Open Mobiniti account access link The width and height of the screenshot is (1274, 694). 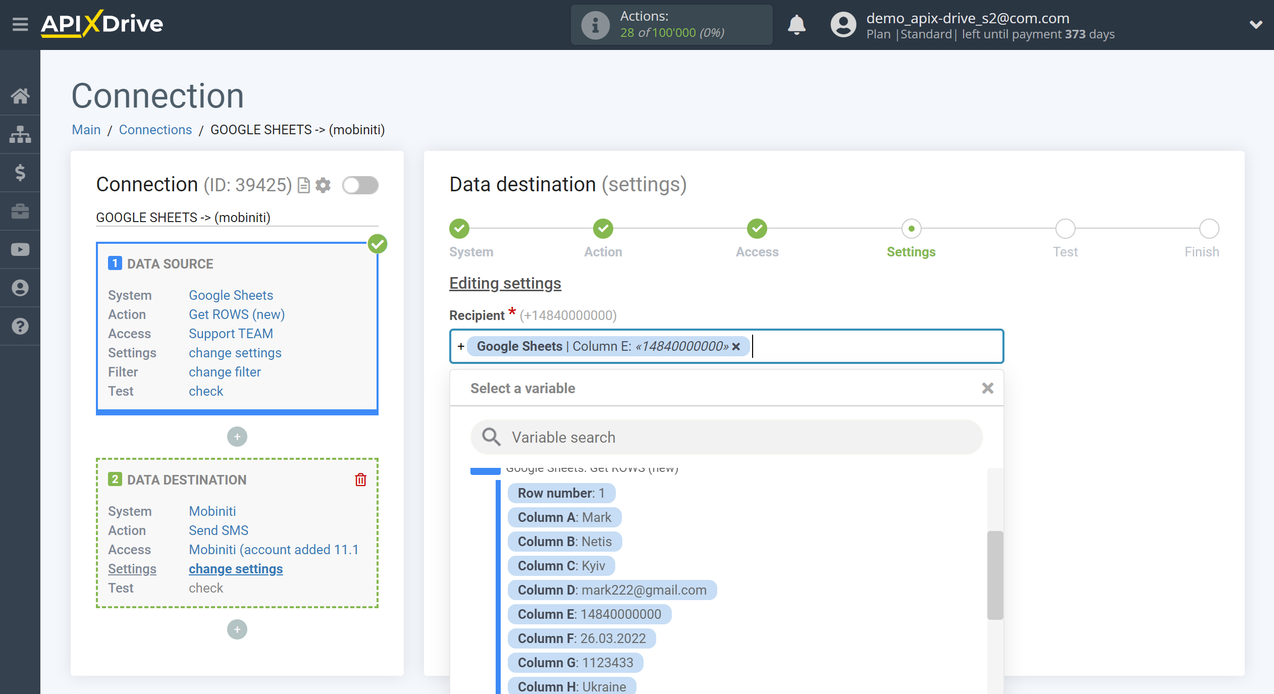pyautogui.click(x=274, y=550)
